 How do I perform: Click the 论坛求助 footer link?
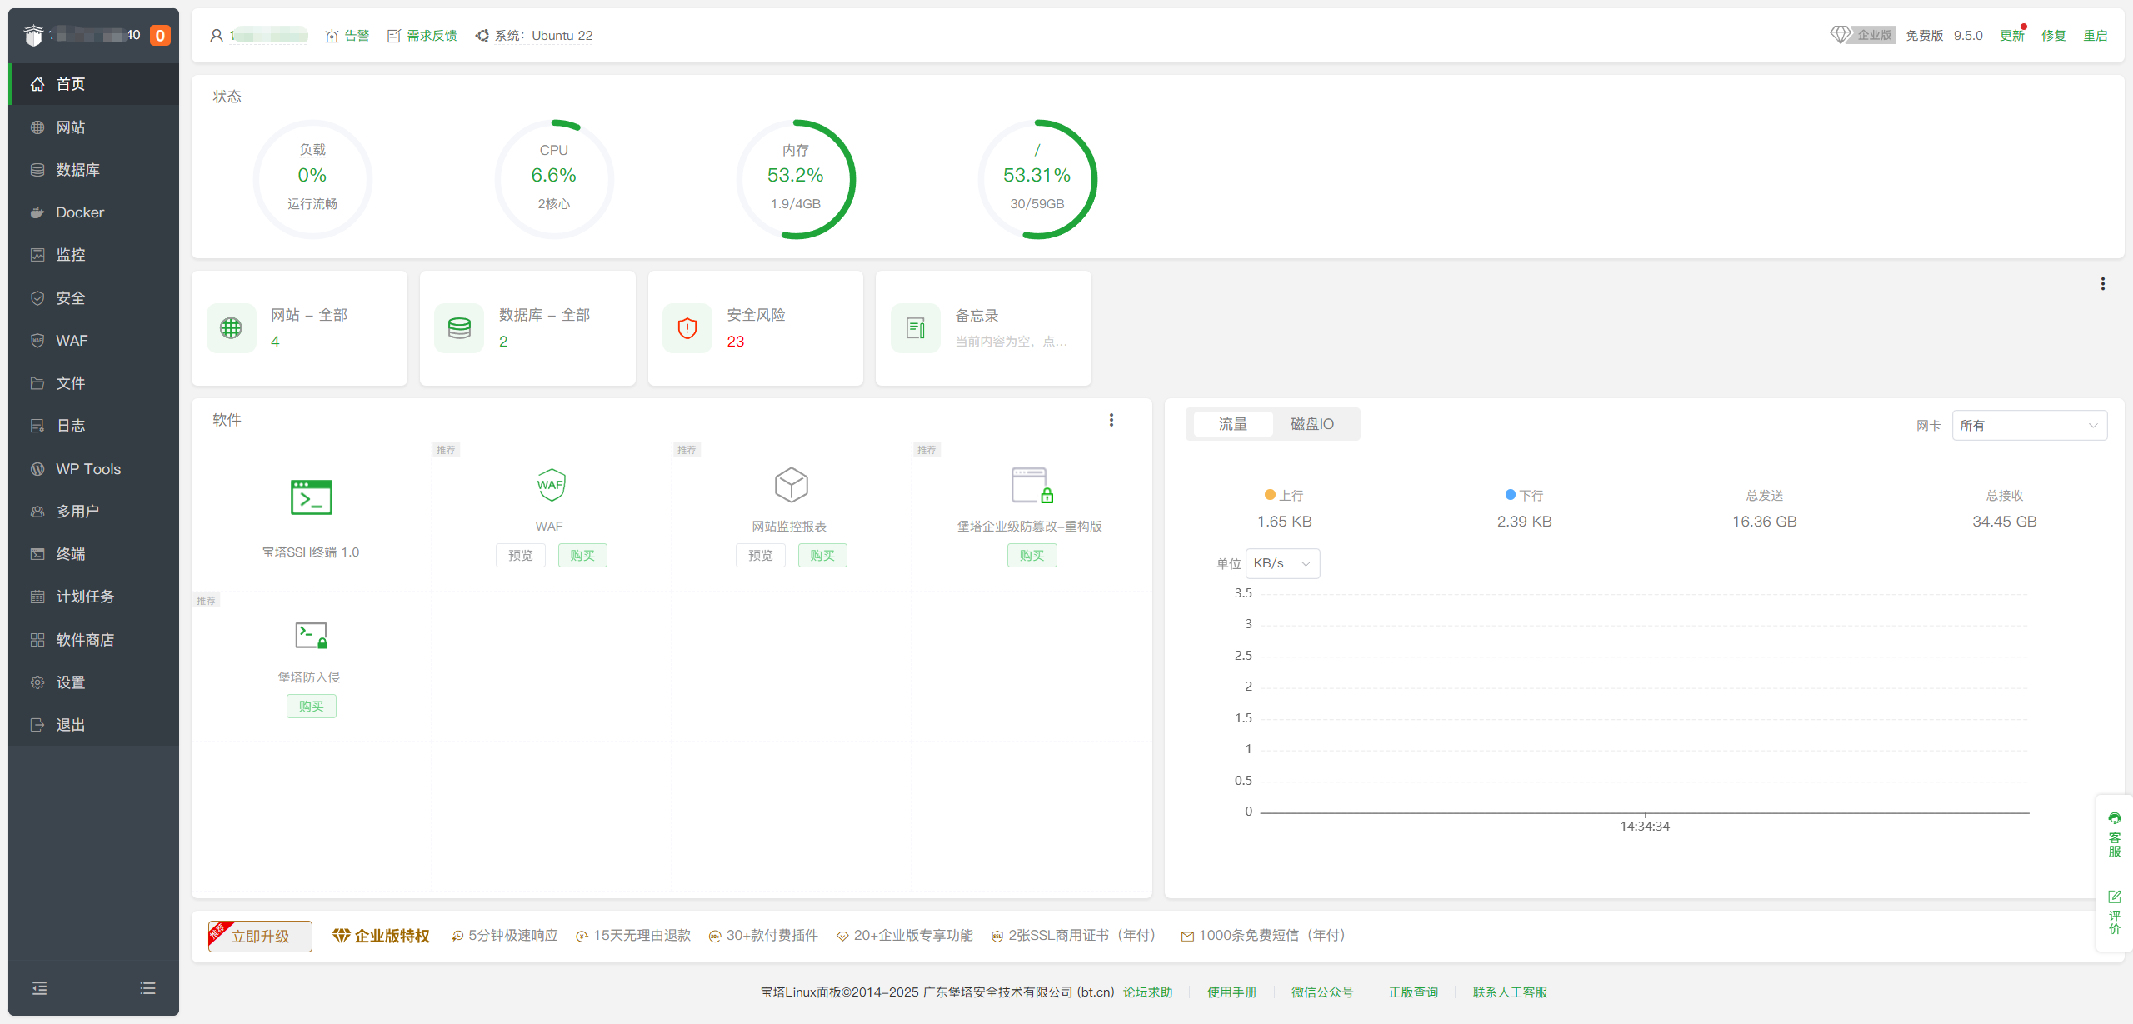(1147, 992)
